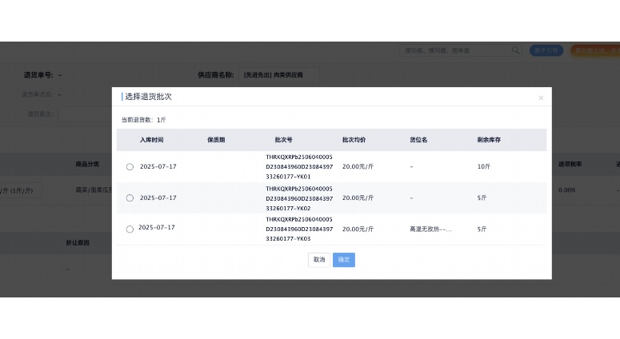Viewport: 620px width, 339px height.
Task: Click the 批次均价 column header
Action: [354, 140]
